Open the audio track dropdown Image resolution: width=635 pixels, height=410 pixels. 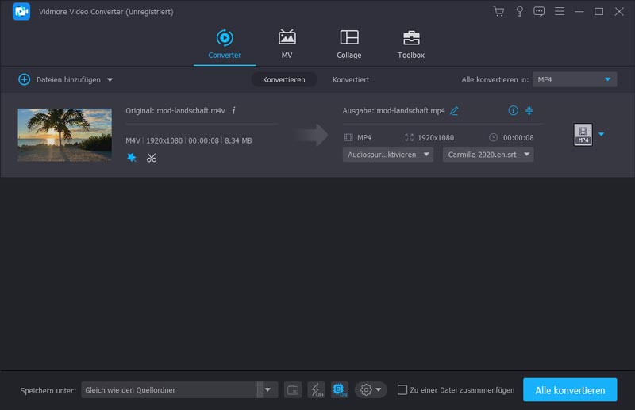click(388, 155)
